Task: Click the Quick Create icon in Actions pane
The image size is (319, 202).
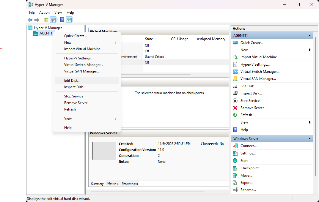Action: click(235, 43)
